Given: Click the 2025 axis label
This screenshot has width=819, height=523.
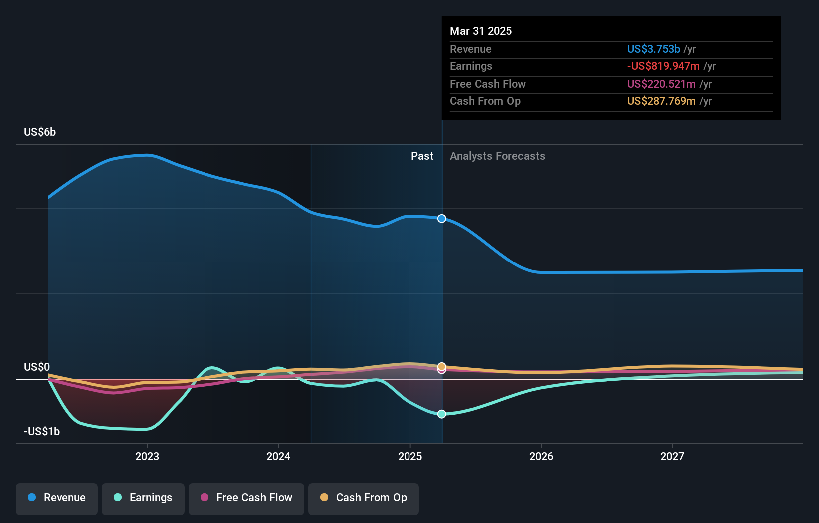Looking at the screenshot, I should (410, 456).
